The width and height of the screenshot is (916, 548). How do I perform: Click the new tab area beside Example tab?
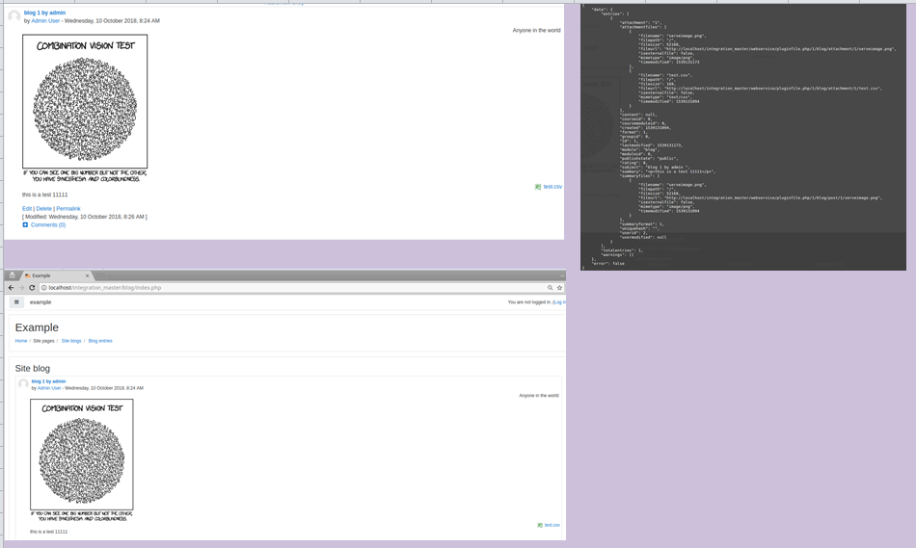(100, 274)
